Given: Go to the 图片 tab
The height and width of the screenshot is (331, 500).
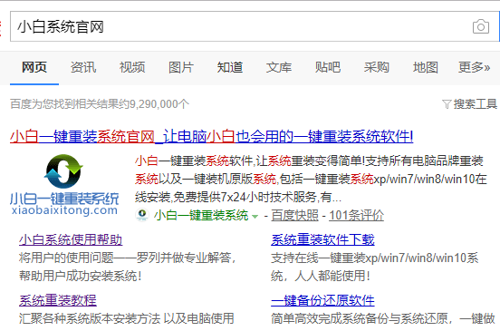Looking at the screenshot, I should pyautogui.click(x=181, y=67).
